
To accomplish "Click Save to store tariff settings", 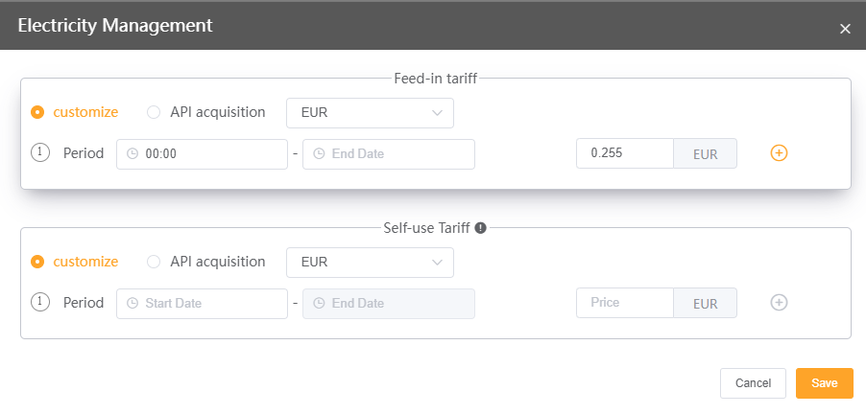I will (824, 383).
